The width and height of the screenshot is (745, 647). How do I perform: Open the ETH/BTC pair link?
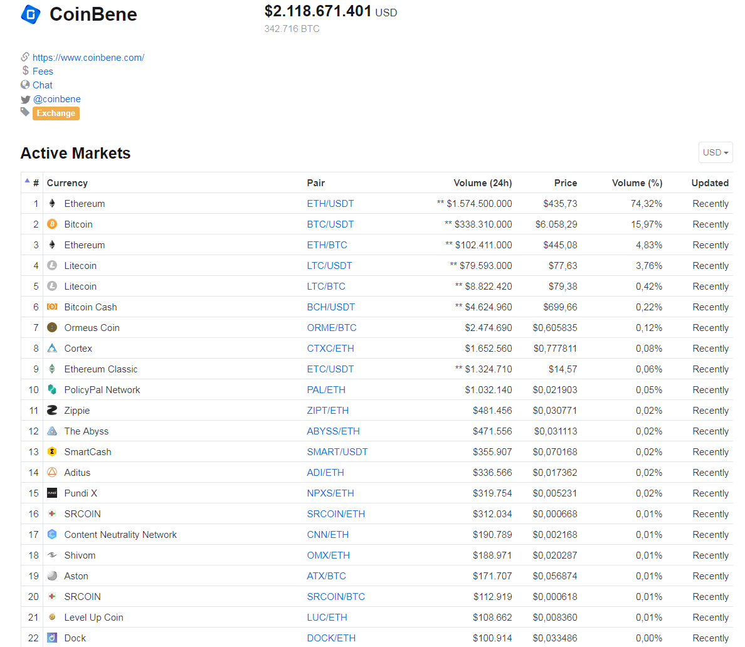(327, 245)
